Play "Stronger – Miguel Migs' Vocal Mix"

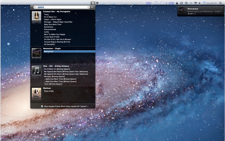click(58, 22)
